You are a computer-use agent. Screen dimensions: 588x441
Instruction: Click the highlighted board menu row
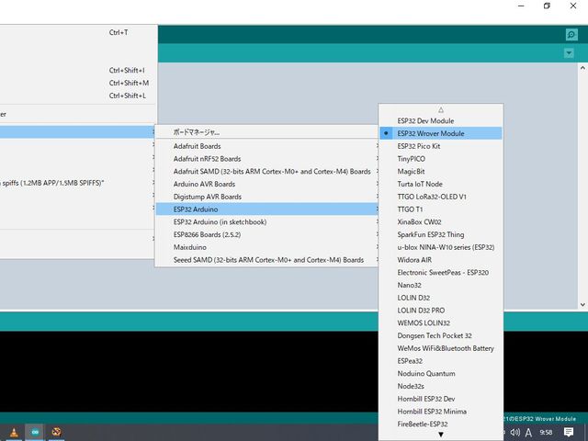click(x=77, y=132)
